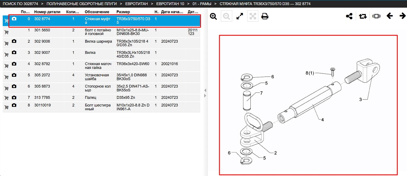This screenshot has width=407, height=176.
Task: Click size cell D35x95 Zn
Action: point(126,97)
